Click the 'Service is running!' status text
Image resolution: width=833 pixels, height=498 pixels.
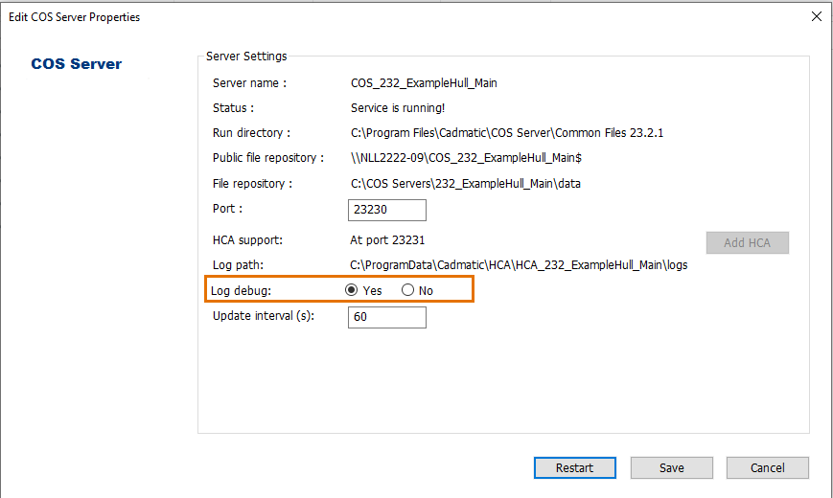[398, 108]
